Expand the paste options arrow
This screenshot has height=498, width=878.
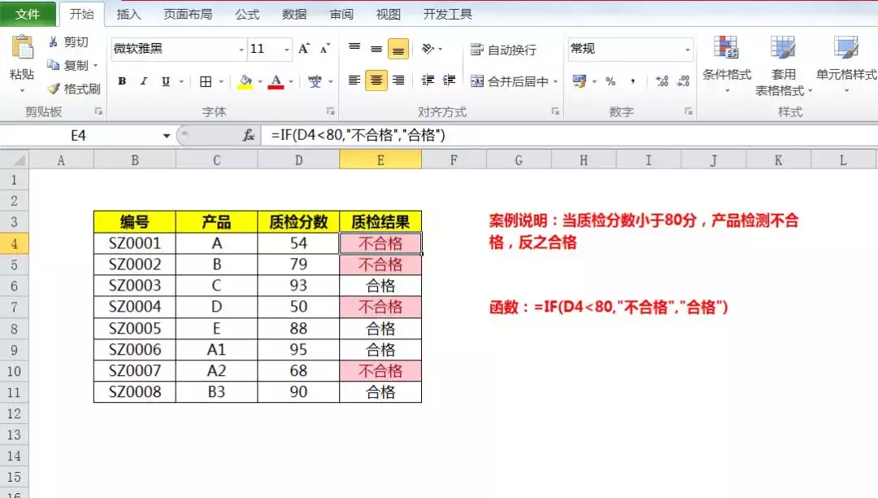click(x=23, y=91)
